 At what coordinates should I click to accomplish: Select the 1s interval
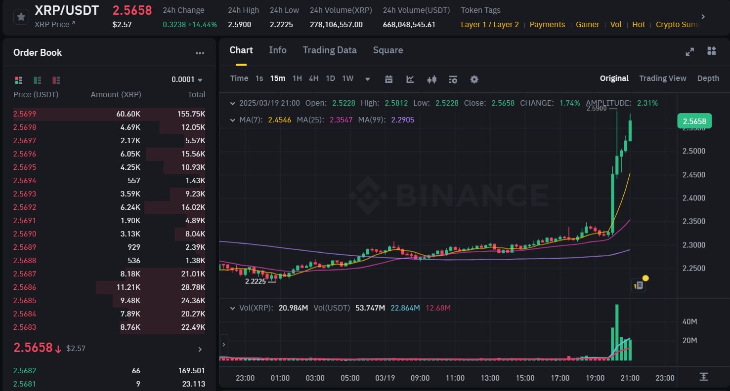click(259, 78)
